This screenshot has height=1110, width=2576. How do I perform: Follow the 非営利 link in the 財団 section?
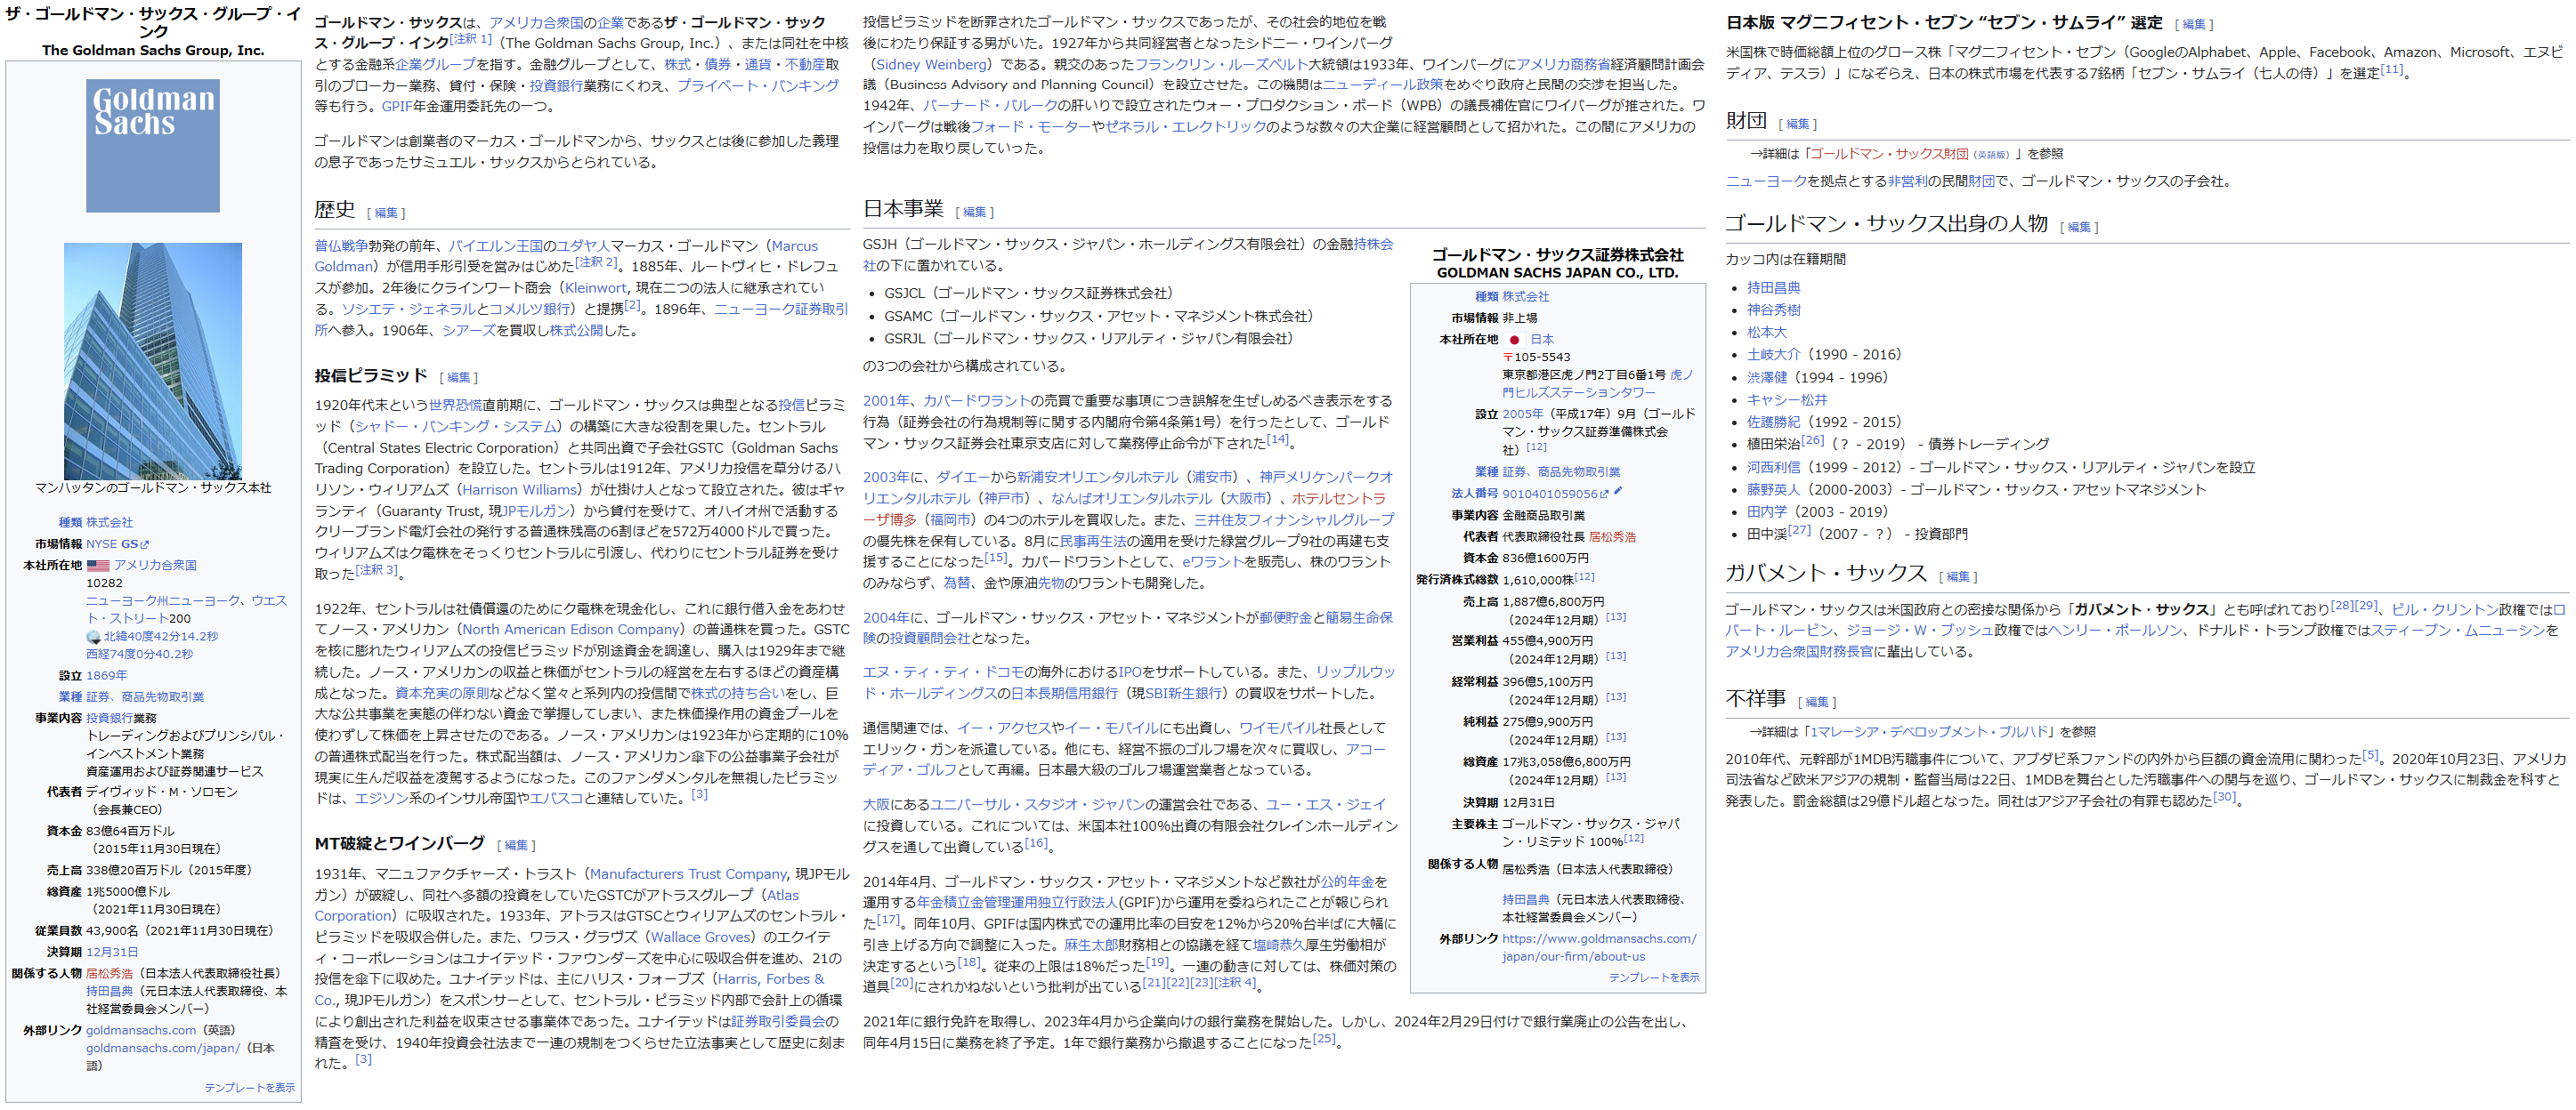click(x=1907, y=181)
